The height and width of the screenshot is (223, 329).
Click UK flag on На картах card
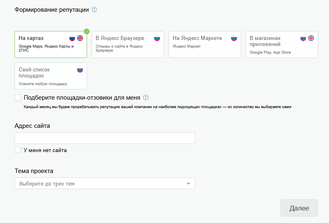pyautogui.click(x=80, y=38)
